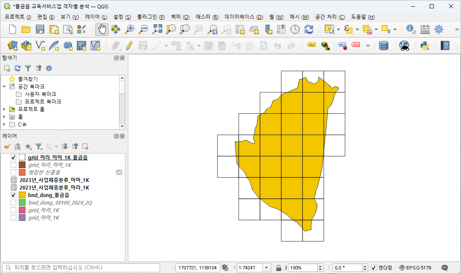Click the Temporal Controller clock icon

tap(295, 29)
